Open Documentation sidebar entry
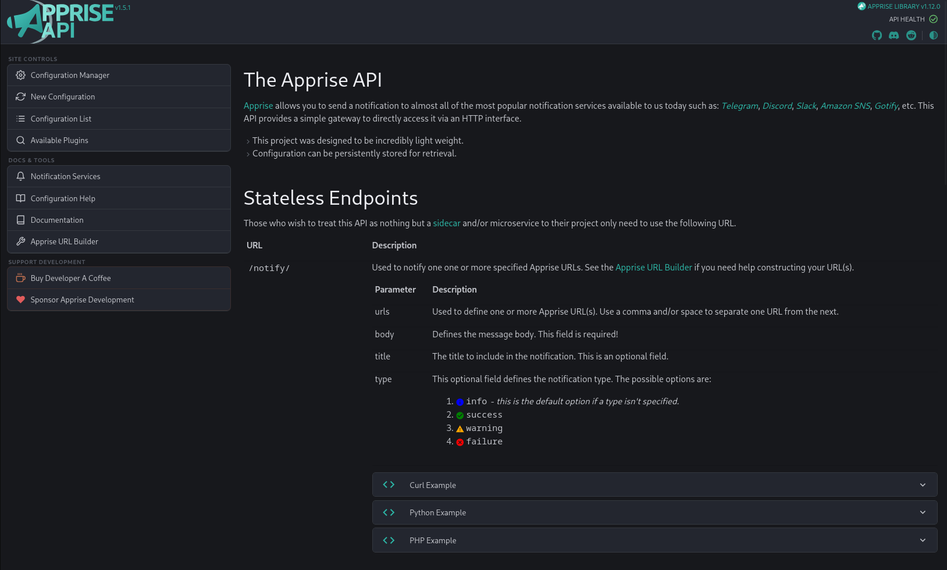 click(x=119, y=220)
